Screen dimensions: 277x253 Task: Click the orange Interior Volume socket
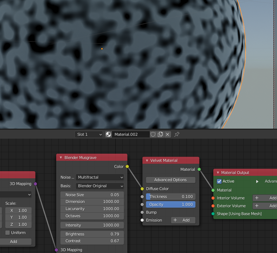coord(213,198)
